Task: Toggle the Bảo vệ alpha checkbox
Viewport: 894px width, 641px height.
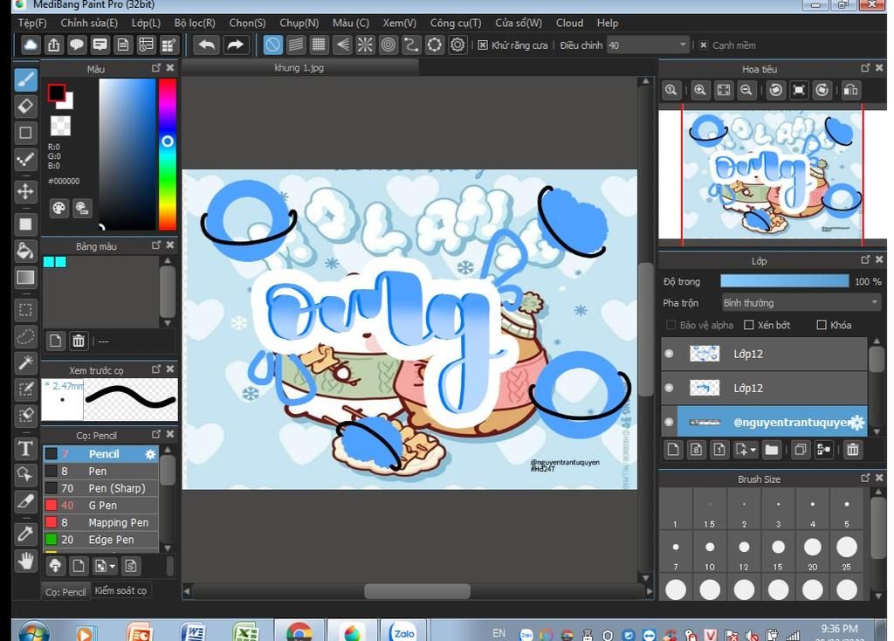Action: [x=670, y=325]
